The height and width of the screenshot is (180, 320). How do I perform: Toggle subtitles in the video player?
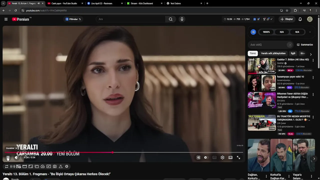(214, 157)
